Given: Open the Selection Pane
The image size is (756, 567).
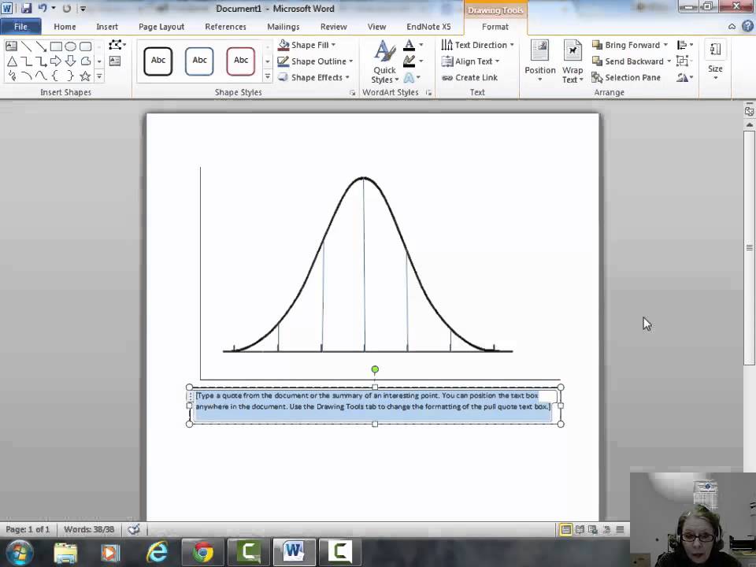Looking at the screenshot, I should point(626,77).
